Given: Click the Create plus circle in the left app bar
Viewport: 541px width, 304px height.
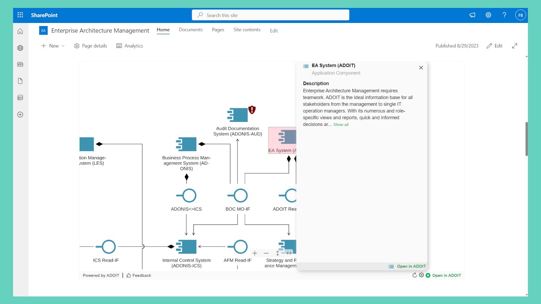Looking at the screenshot, I should coord(20,114).
